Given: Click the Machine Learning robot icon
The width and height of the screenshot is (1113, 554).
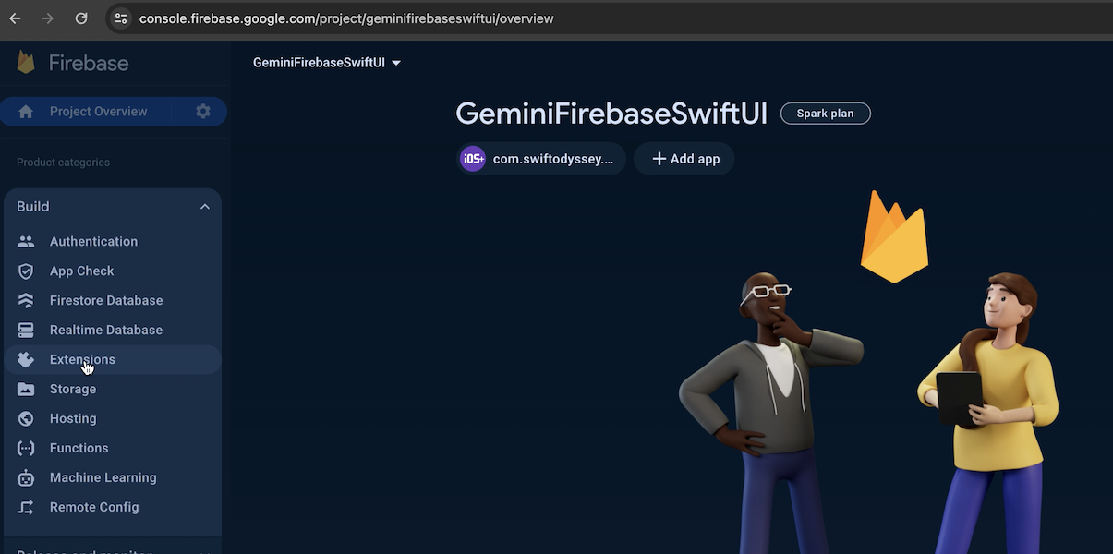Looking at the screenshot, I should [x=26, y=478].
